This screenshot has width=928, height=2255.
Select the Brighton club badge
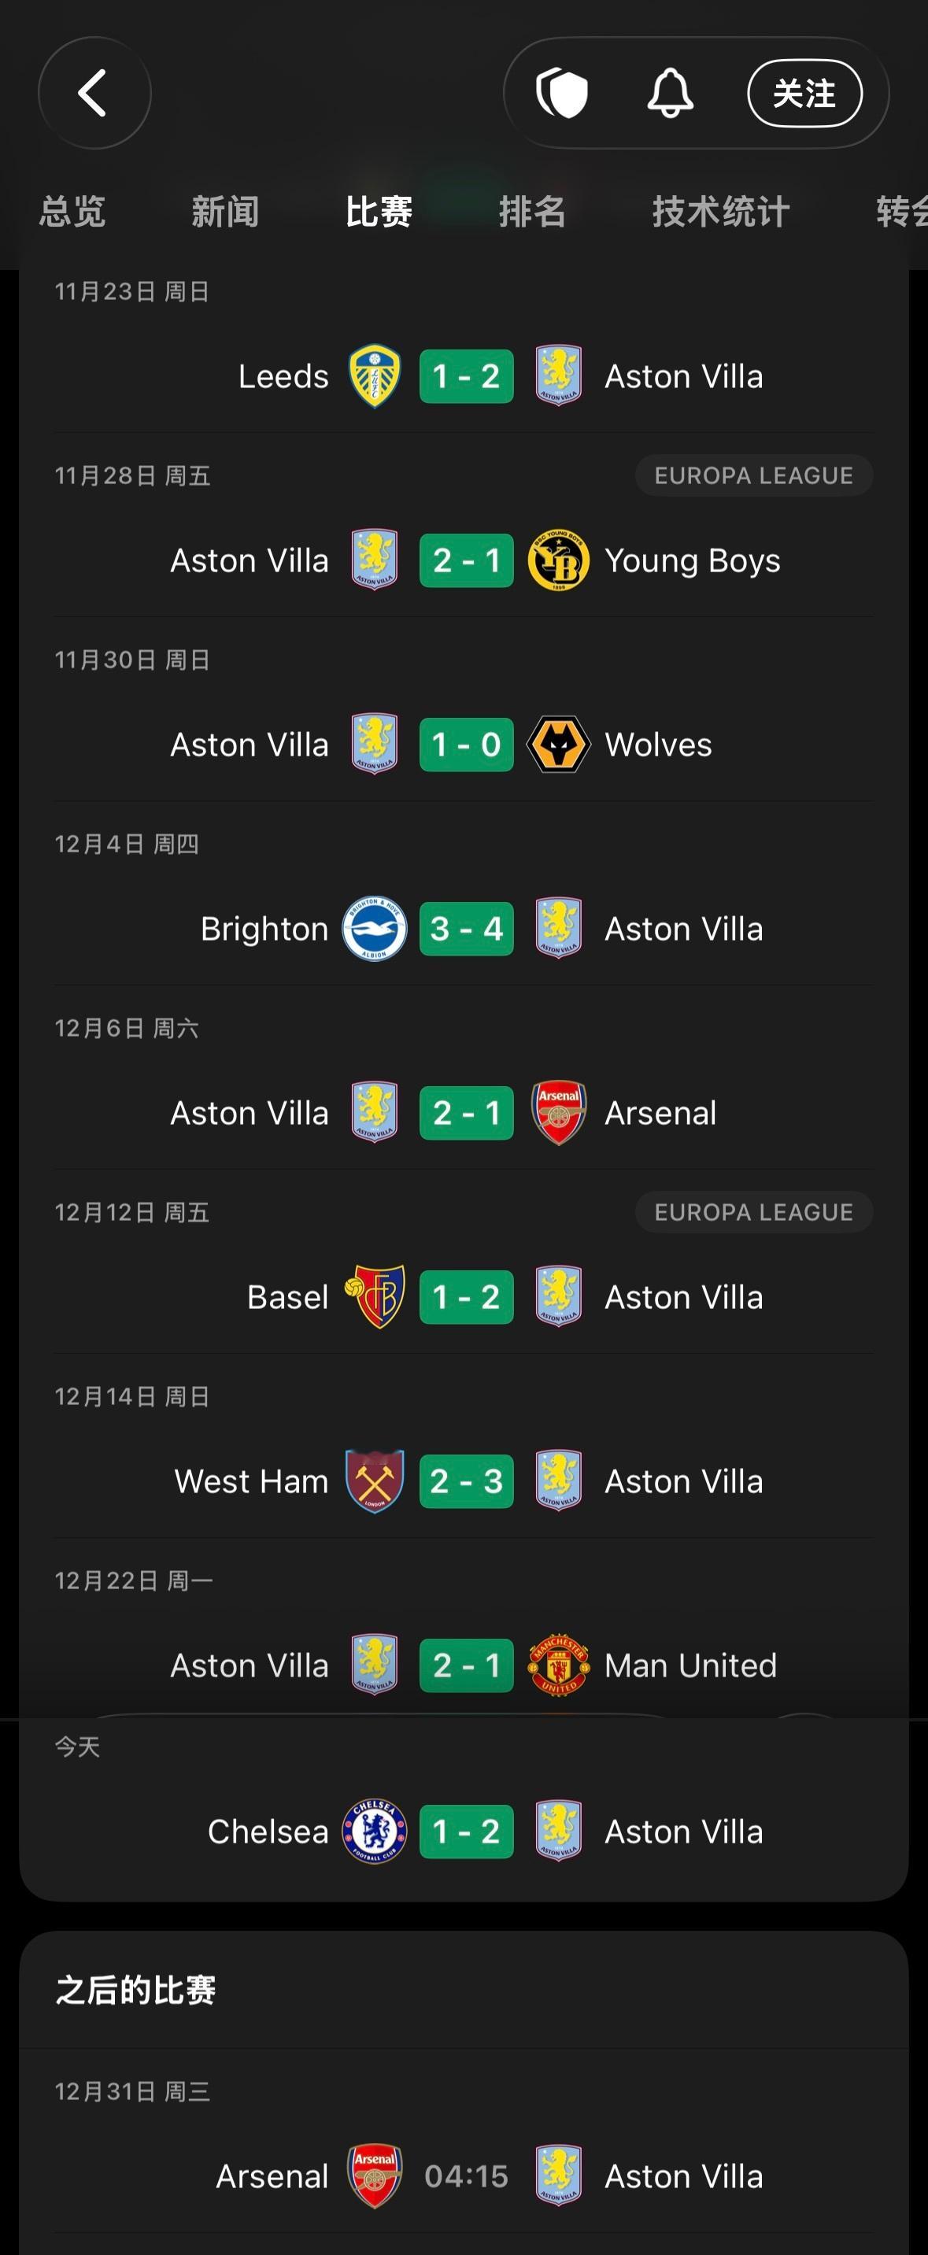click(375, 929)
